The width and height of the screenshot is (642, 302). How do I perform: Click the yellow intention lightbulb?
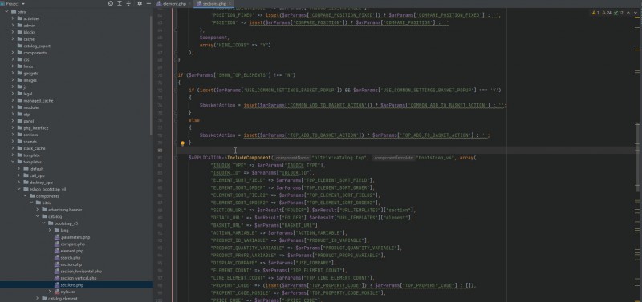[183, 143]
